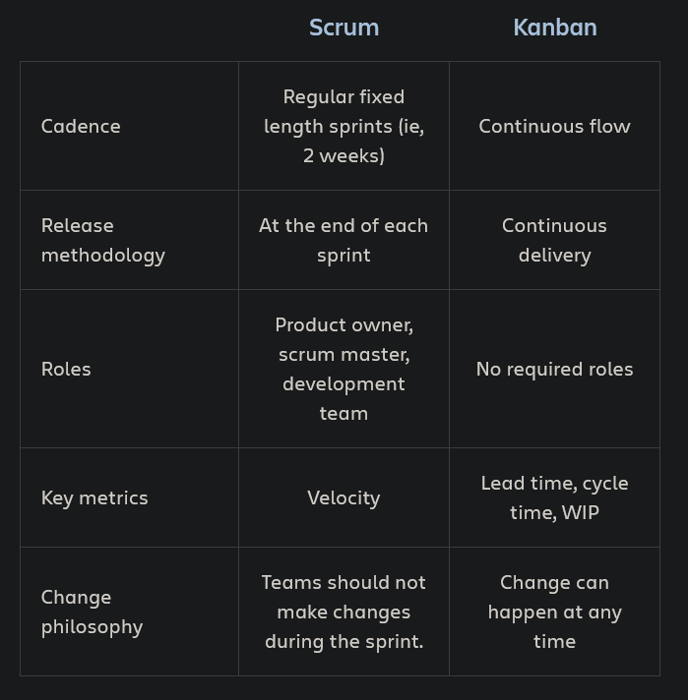Select the Cadence row label
The height and width of the screenshot is (700, 688).
coord(81,127)
